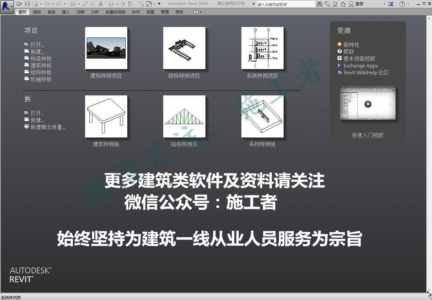This screenshot has height=300, width=432.
Task: Click the Exchange Apps X icon in title bar
Action: point(391,4)
